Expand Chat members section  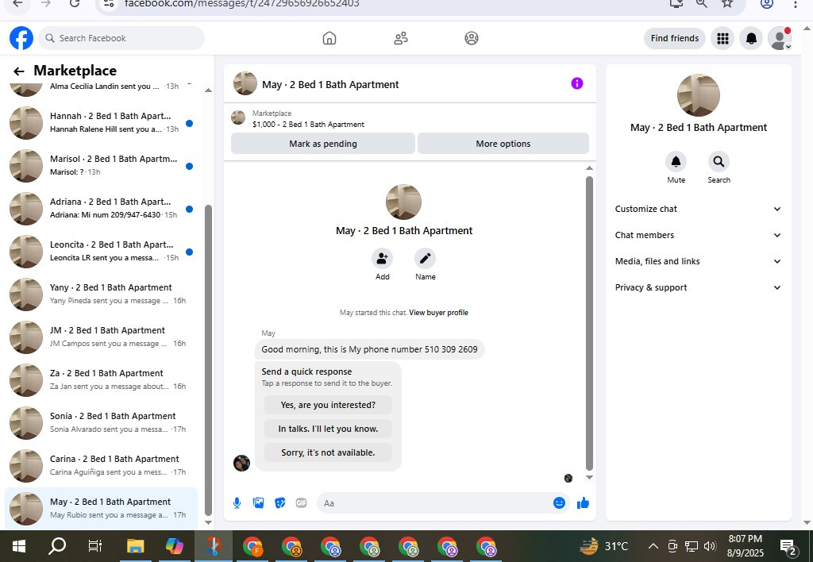point(698,236)
